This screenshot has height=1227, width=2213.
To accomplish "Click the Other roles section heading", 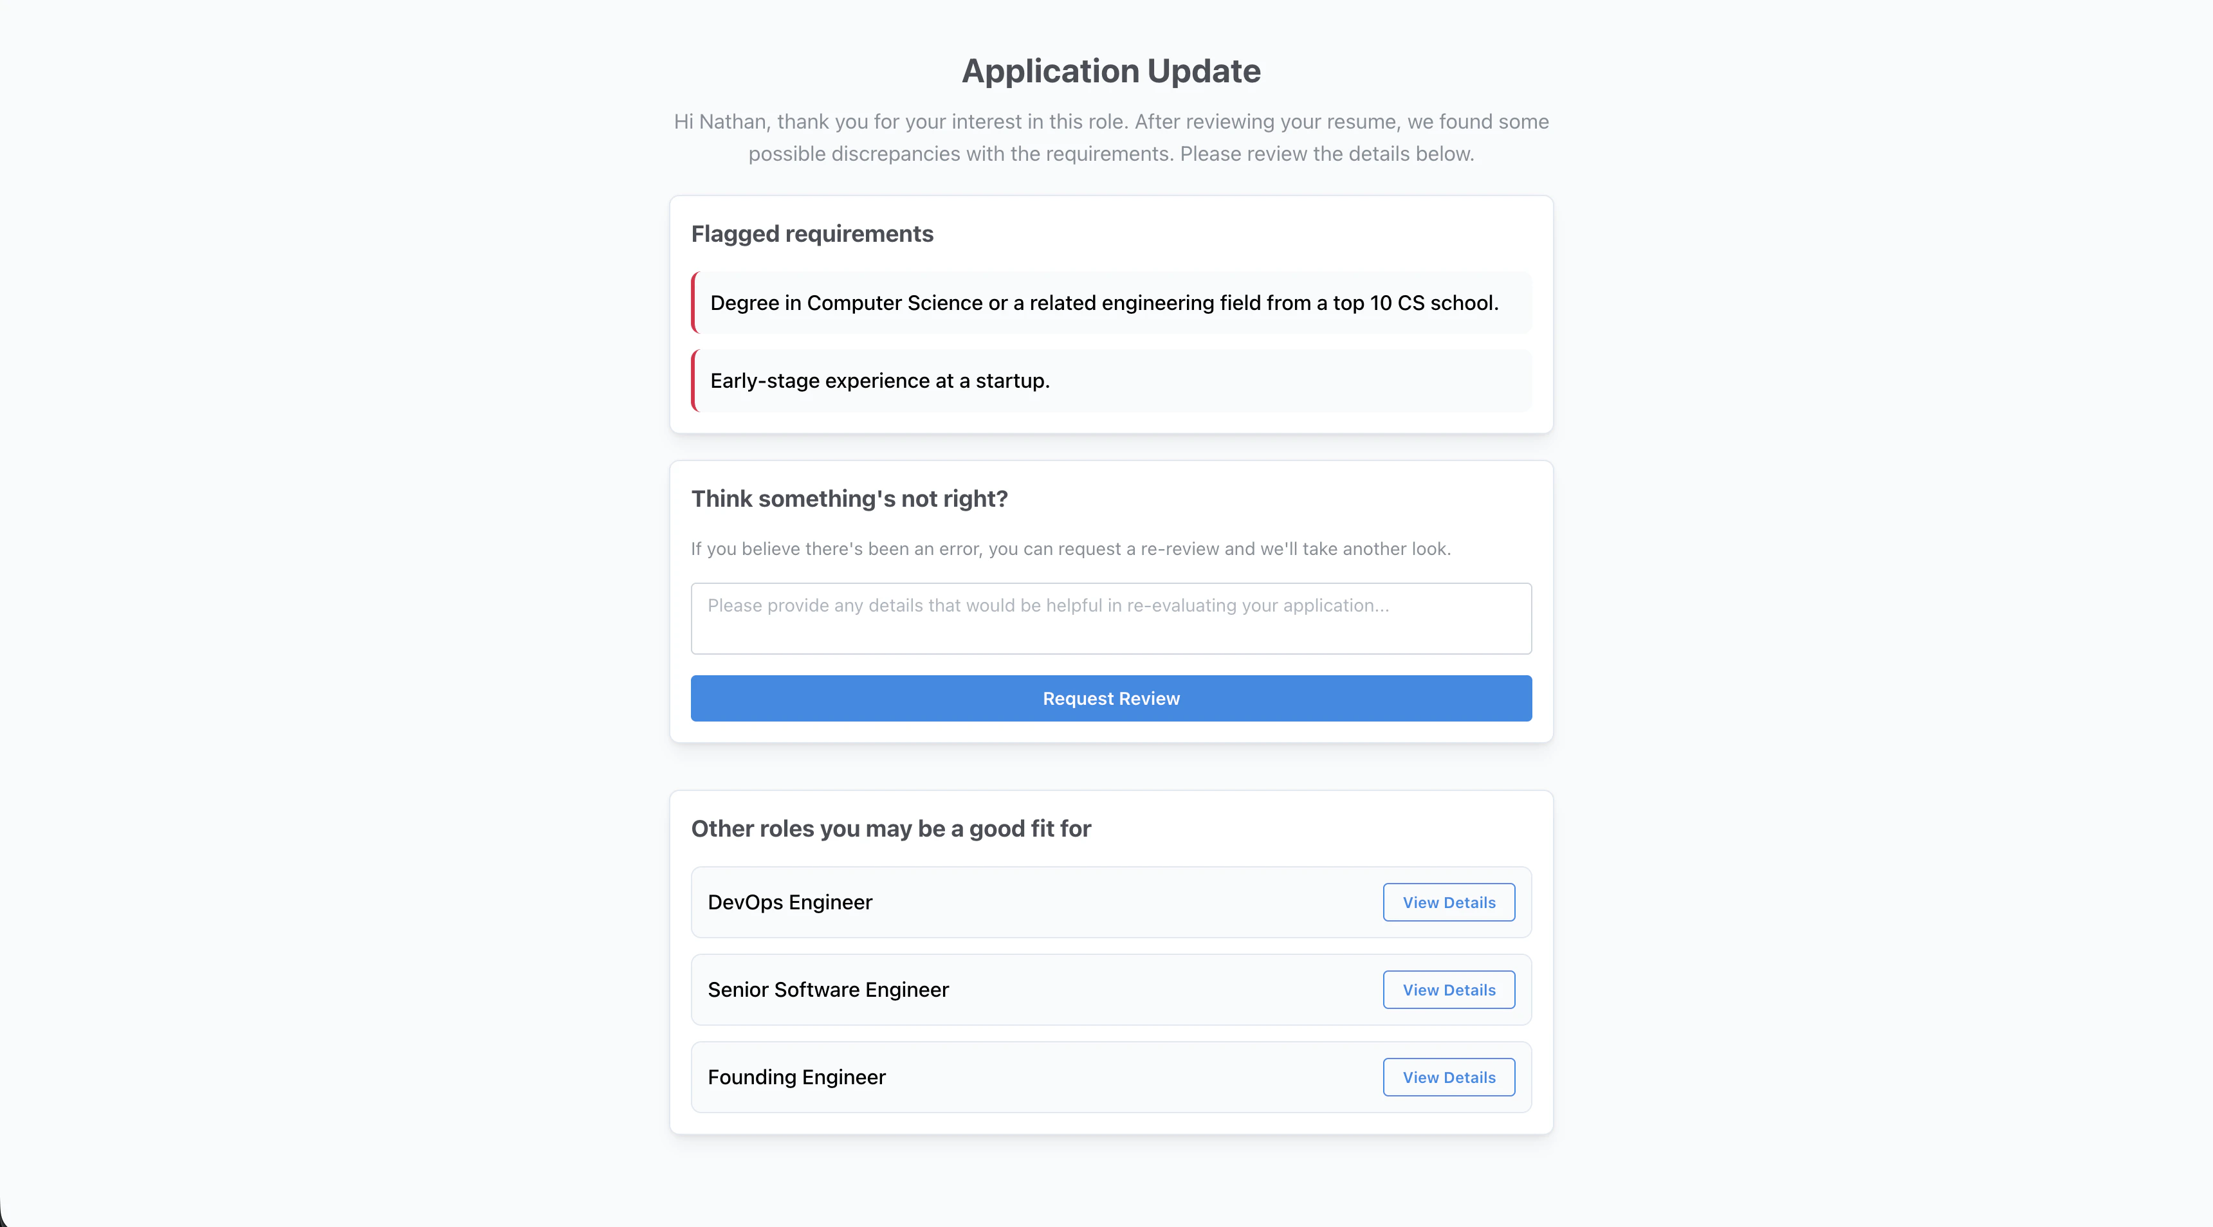I will click(891, 828).
